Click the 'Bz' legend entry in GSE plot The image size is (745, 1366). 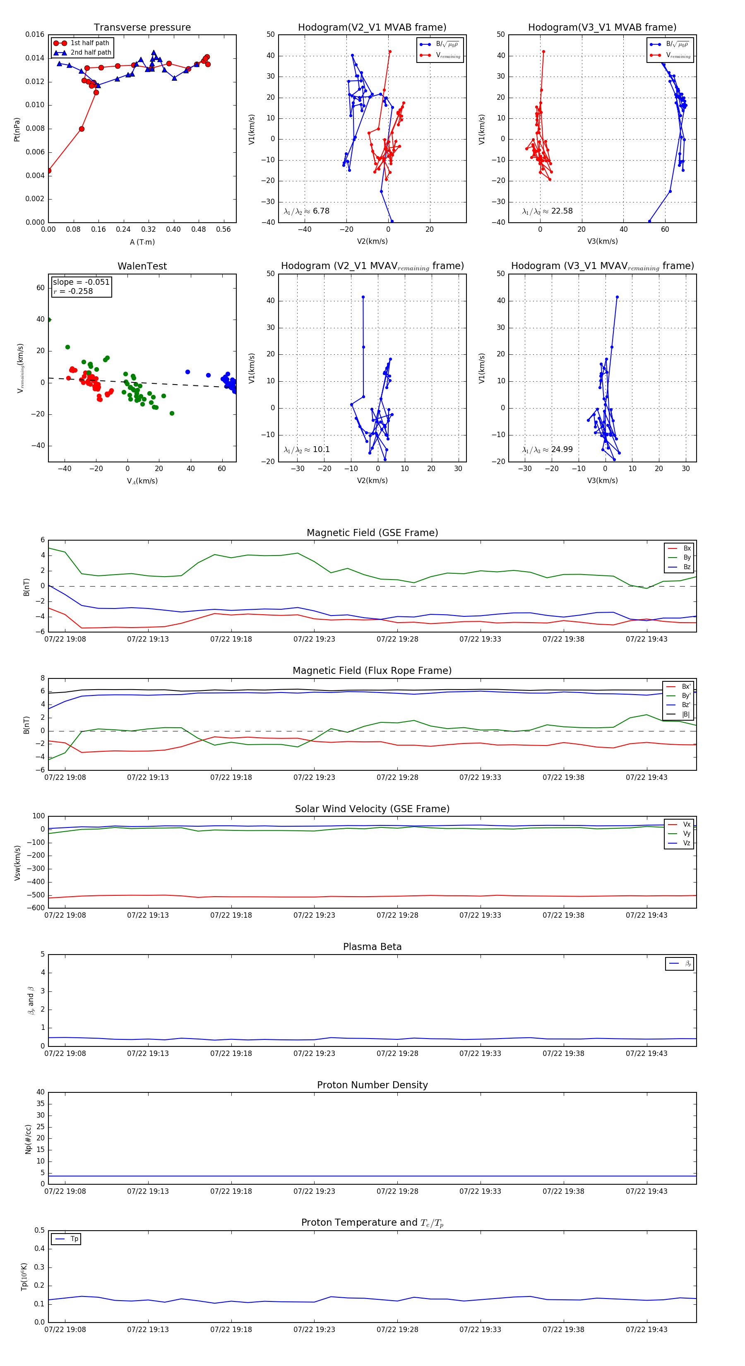[x=679, y=567]
